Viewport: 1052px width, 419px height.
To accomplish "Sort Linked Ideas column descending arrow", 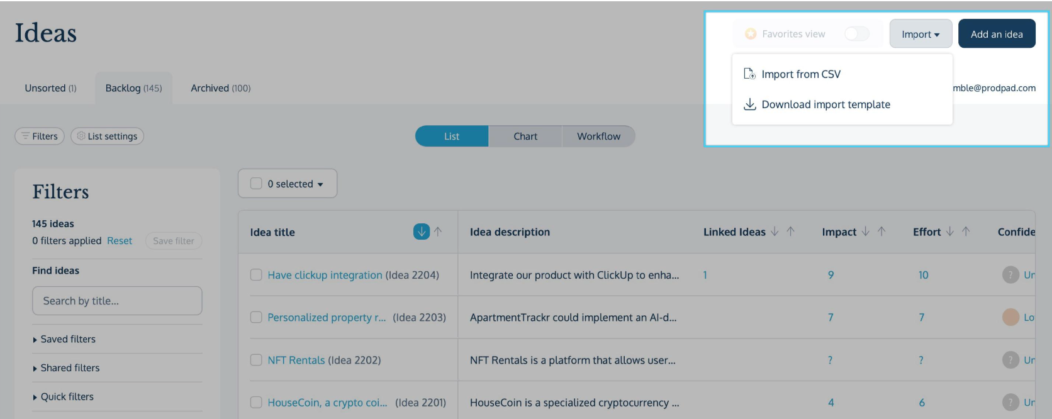I will click(775, 232).
